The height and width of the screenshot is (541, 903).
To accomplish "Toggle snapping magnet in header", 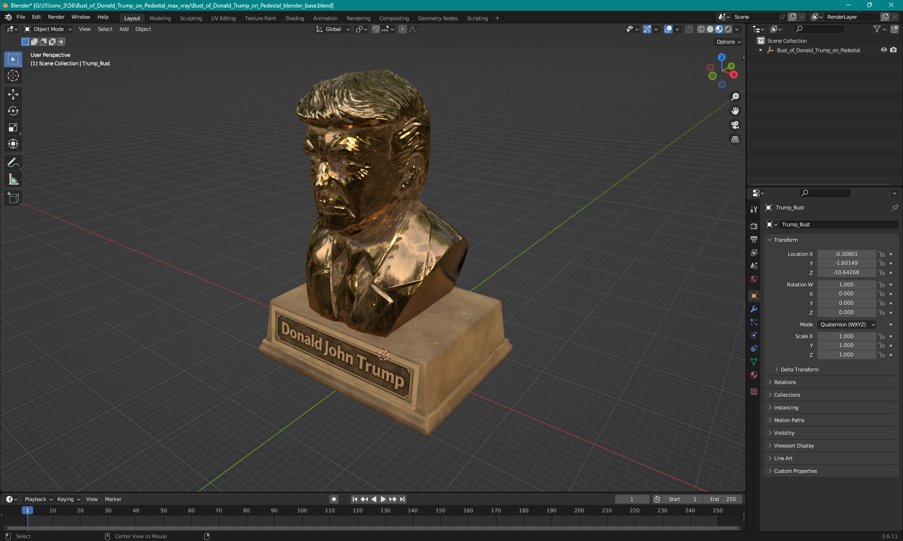I will (376, 29).
